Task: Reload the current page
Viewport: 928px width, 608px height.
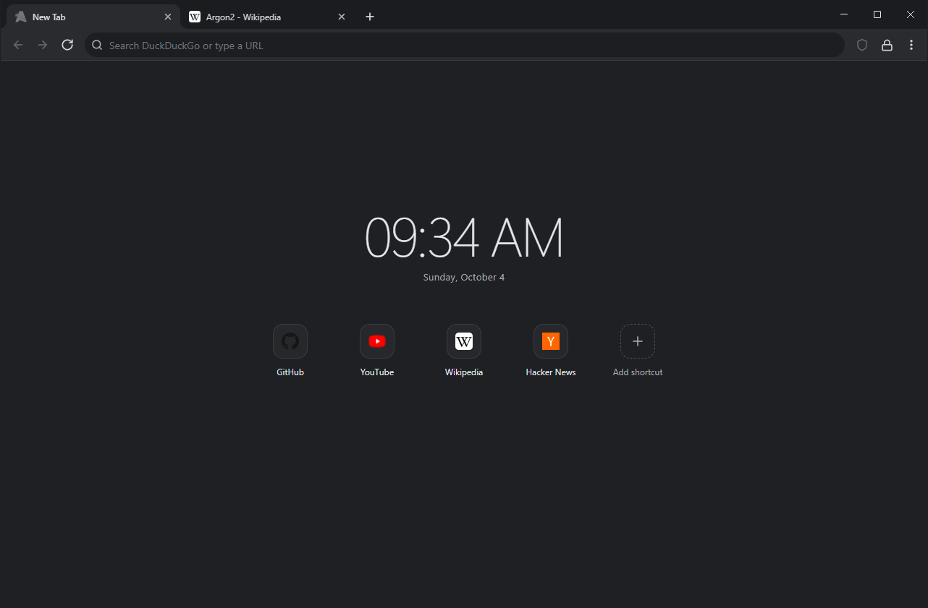Action: (x=67, y=45)
